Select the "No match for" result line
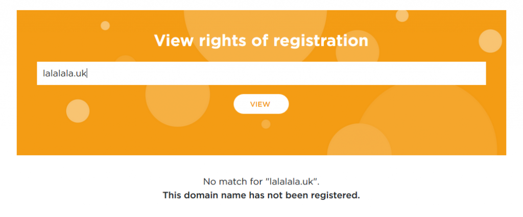Screen dimensions: 523x217 tap(261, 181)
